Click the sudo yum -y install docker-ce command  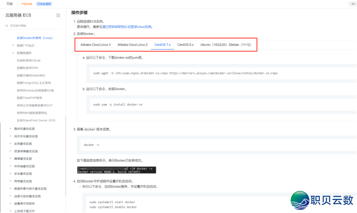(x=118, y=104)
